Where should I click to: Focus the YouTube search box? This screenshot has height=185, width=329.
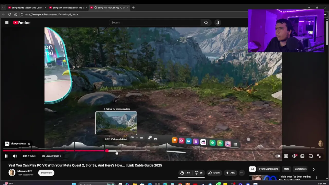pos(155,23)
